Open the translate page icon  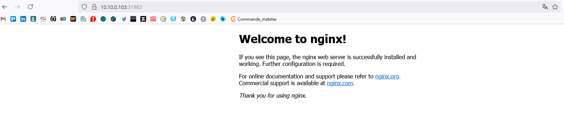[x=545, y=7]
